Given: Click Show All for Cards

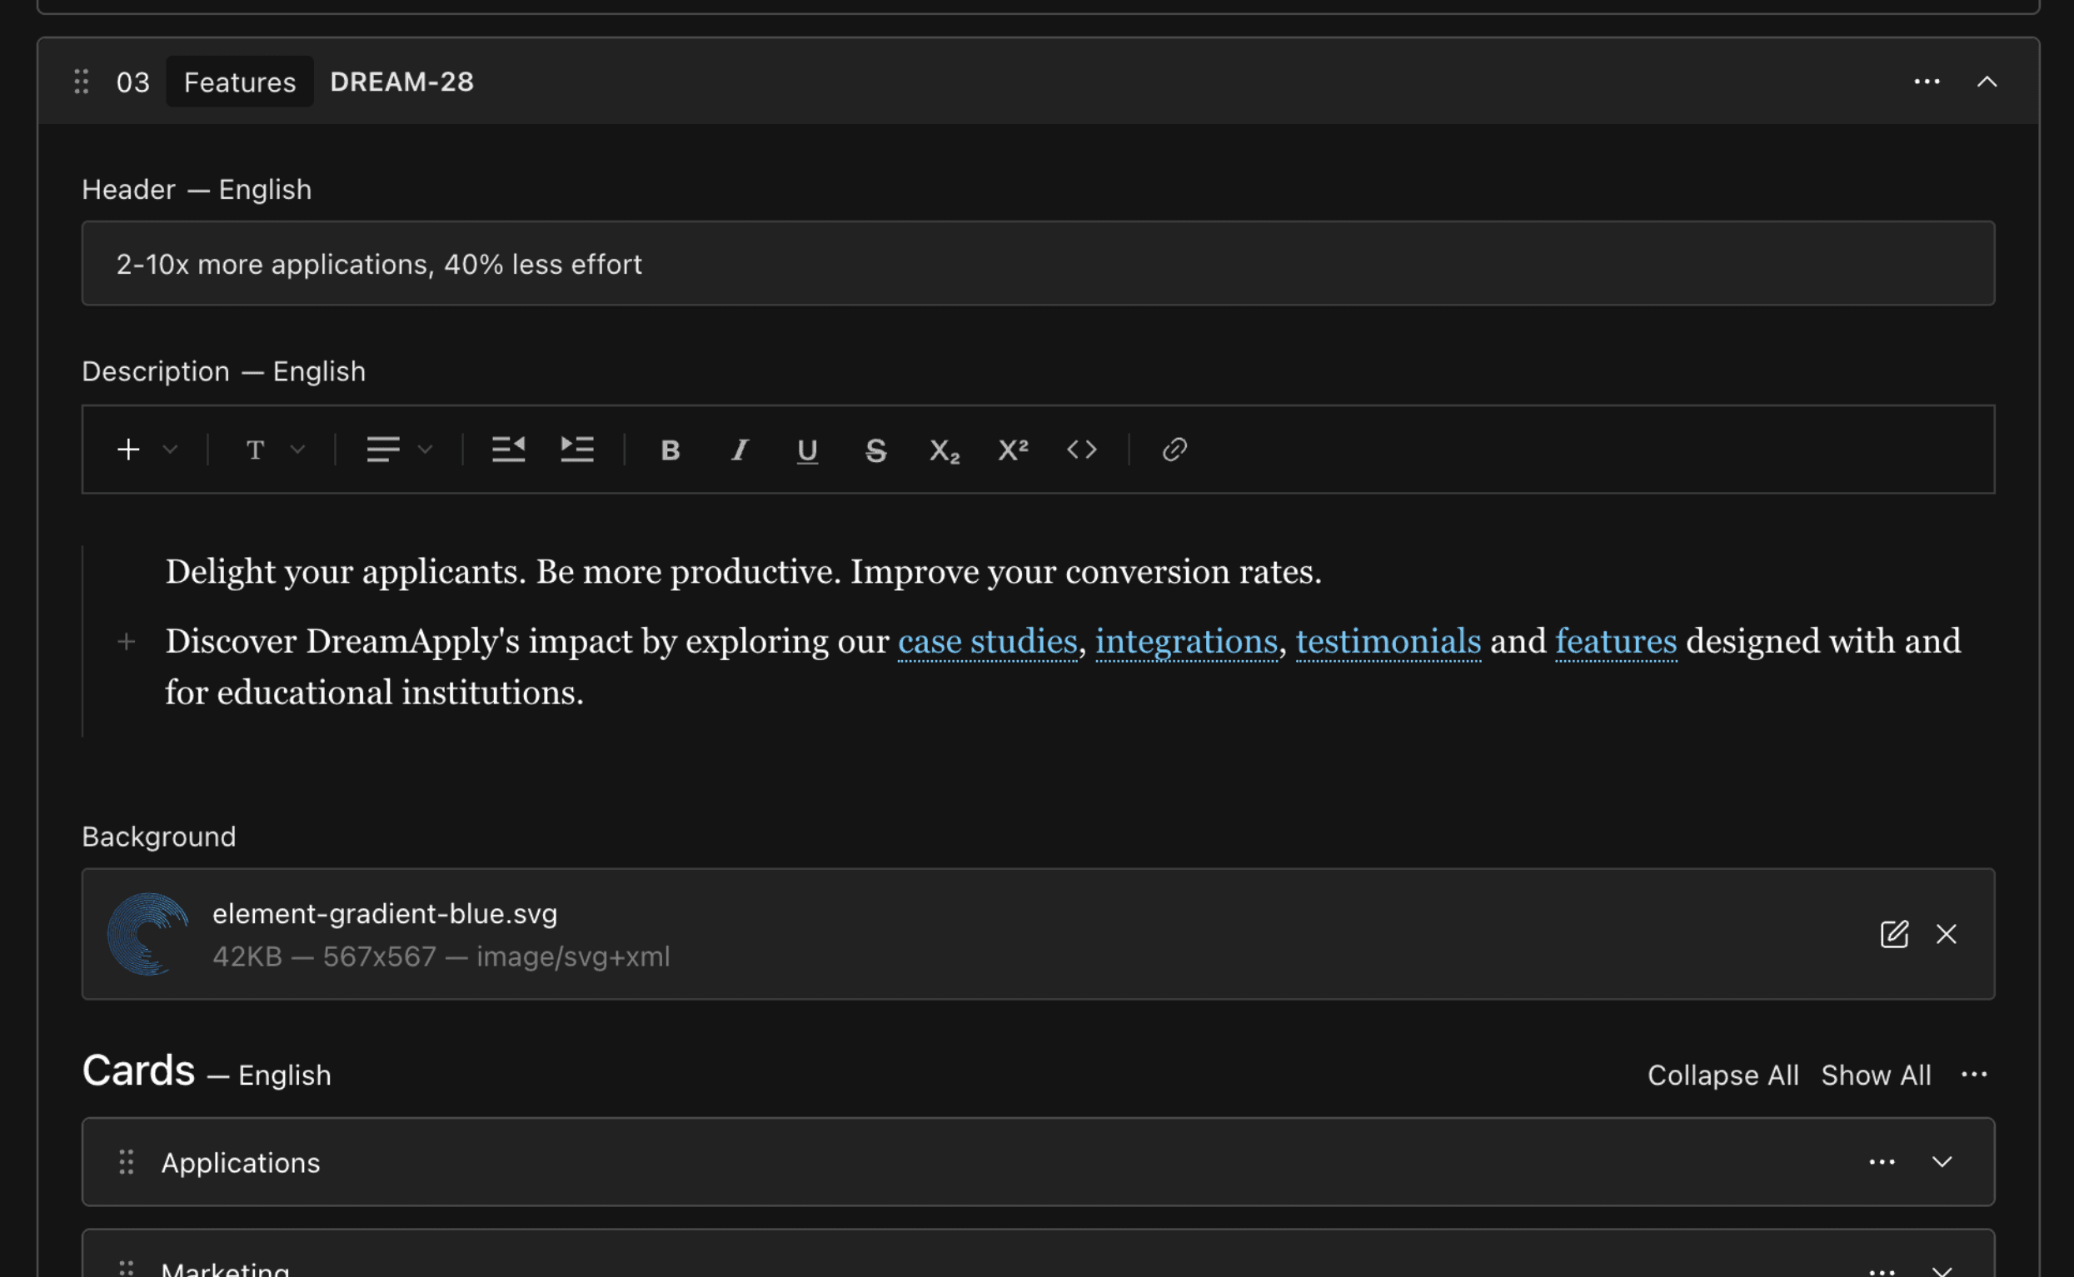Looking at the screenshot, I should [1876, 1076].
